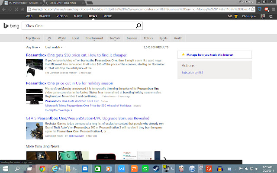Open the browser home page button
This screenshot has height=173, width=277.
(23, 10)
